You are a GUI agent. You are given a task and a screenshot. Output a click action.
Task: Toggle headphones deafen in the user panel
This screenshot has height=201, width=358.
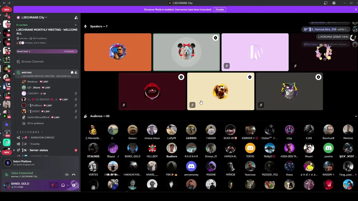click(63, 185)
